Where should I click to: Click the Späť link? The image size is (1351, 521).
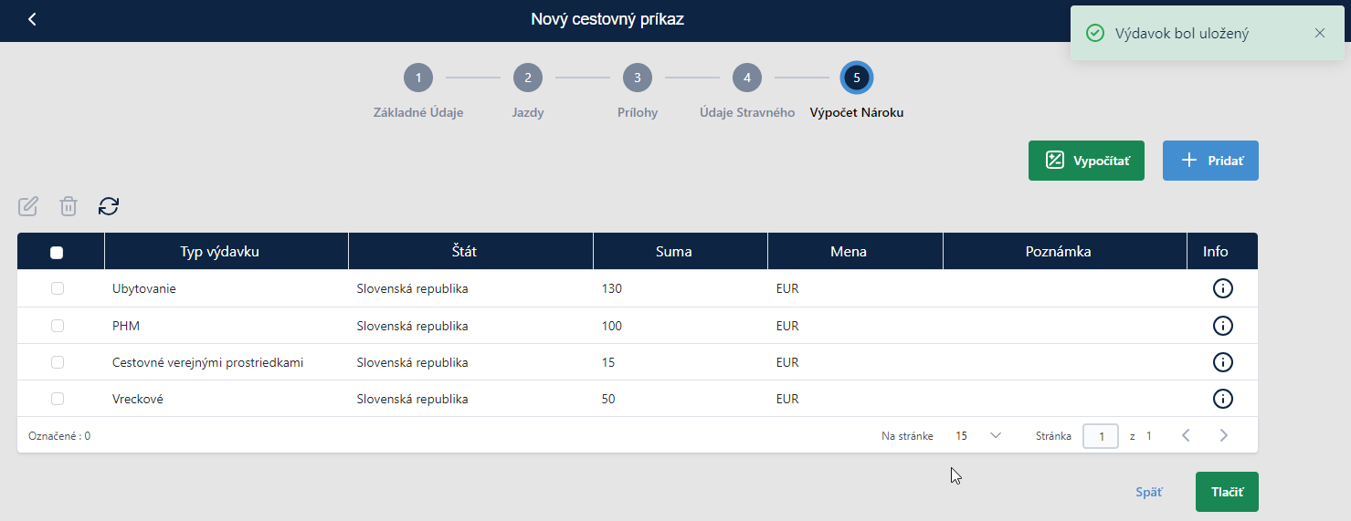pos(1149,492)
